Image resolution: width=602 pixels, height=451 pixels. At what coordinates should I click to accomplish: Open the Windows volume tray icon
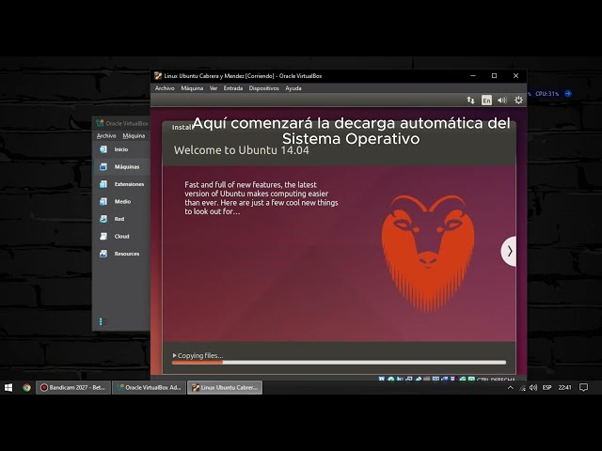coord(533,388)
